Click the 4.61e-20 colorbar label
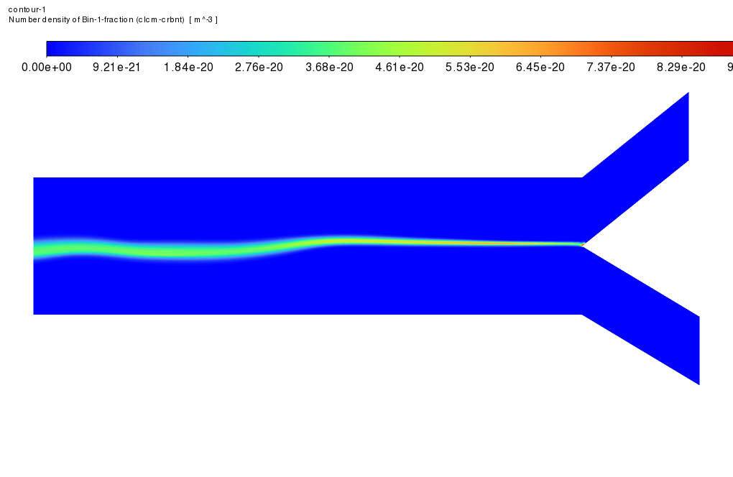The image size is (733, 477). point(399,67)
